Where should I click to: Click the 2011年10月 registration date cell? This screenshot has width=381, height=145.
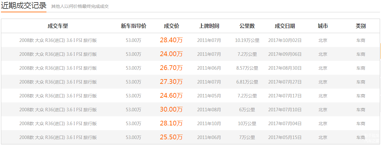tap(209, 124)
